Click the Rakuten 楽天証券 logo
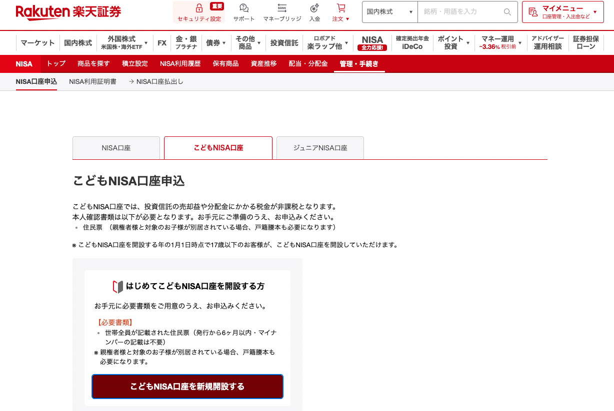Viewport: 614px width, 411px height. pyautogui.click(x=68, y=11)
